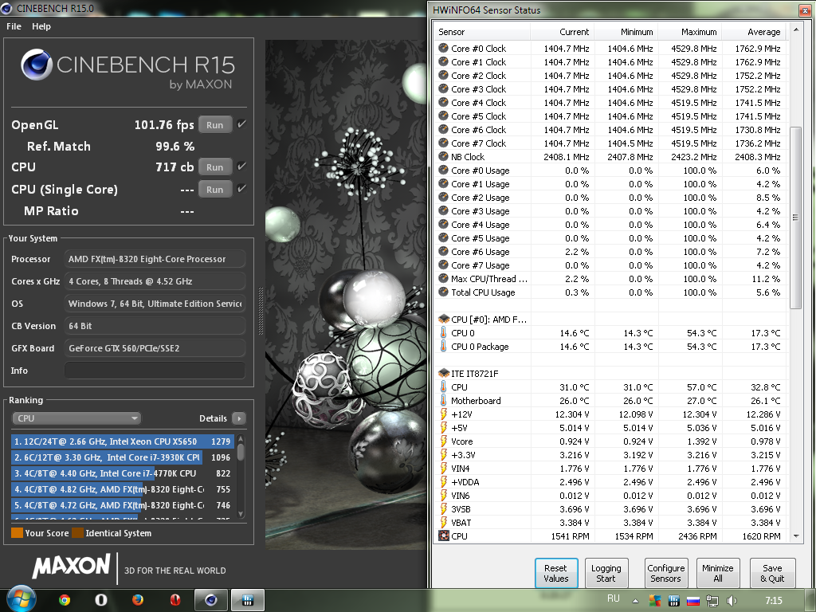Click the Current column header
Viewport: 816px width, 612px height.
click(562, 32)
